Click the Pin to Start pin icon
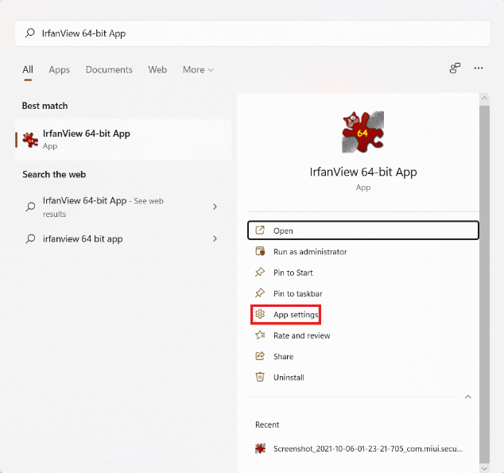This screenshot has width=504, height=473. (x=259, y=273)
